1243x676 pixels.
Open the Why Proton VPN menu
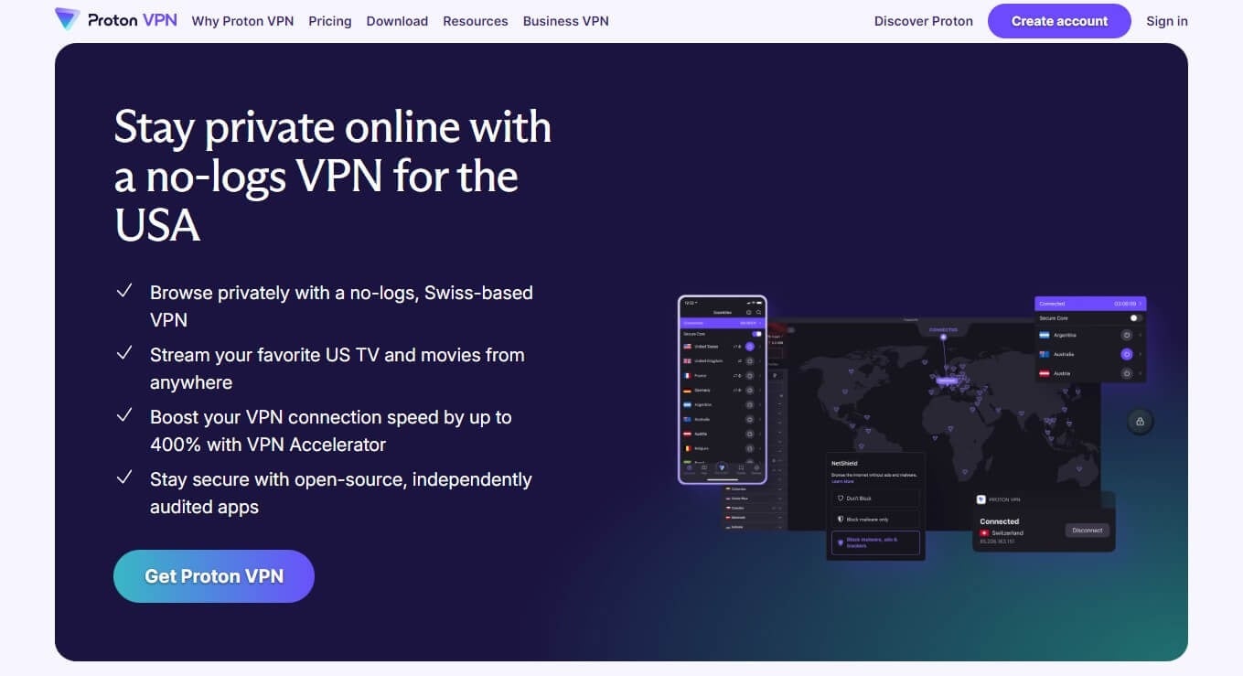point(242,21)
